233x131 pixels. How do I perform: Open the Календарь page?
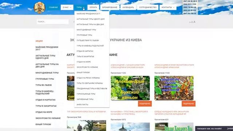click(128, 7)
